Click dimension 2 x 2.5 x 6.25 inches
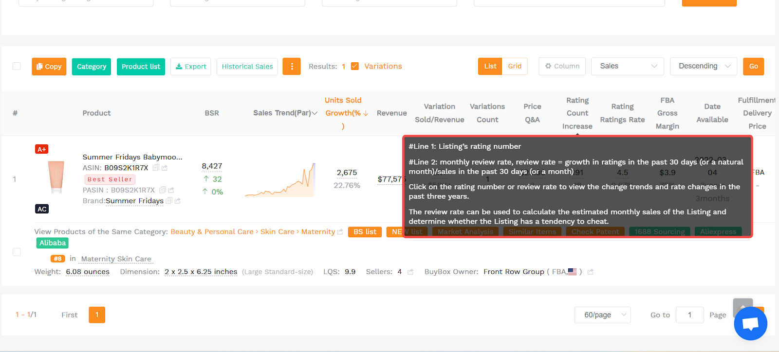This screenshot has height=352, width=779. (201, 272)
